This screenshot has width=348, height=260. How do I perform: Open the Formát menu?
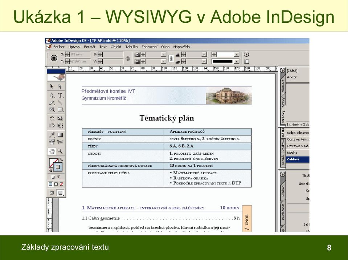coord(90,47)
